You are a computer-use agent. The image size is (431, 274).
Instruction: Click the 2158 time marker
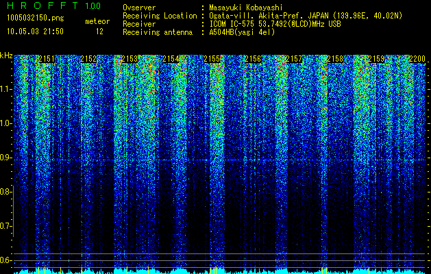point(335,59)
